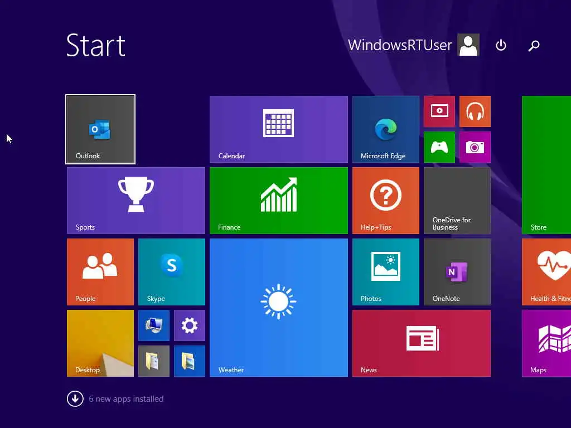The image size is (571, 428).
Task: Open PC Settings gear tile
Action: click(x=190, y=325)
